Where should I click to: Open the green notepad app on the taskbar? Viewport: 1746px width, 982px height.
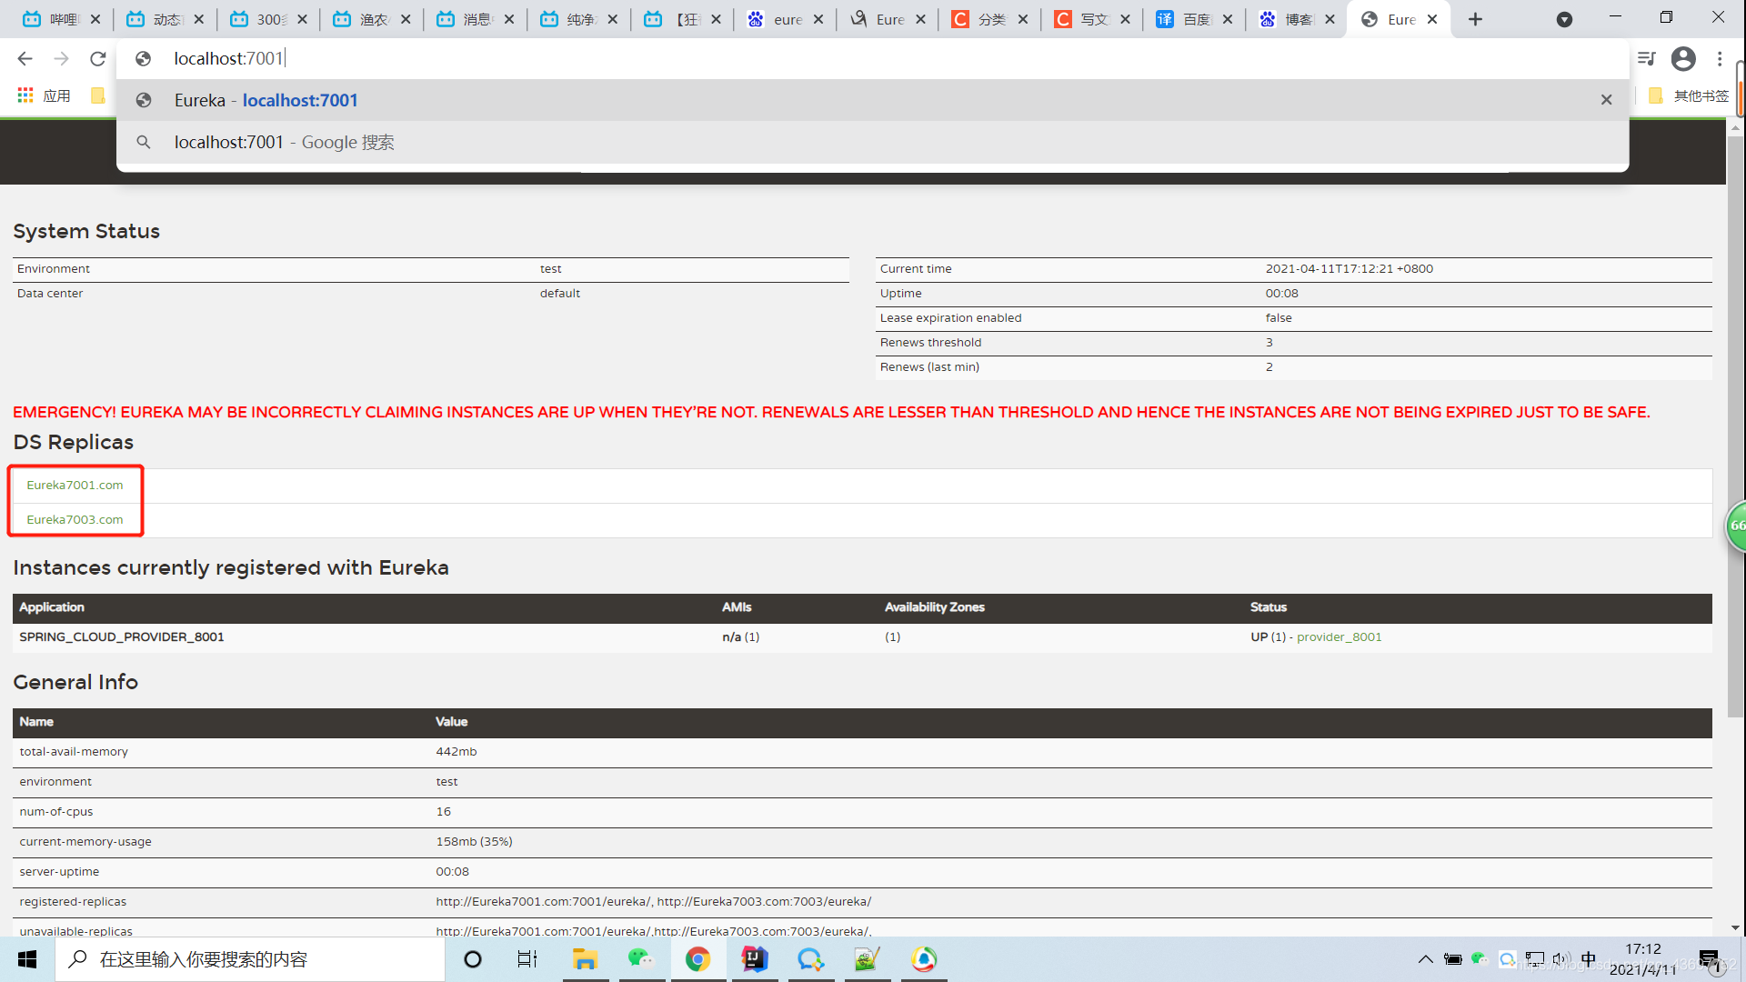coord(867,959)
